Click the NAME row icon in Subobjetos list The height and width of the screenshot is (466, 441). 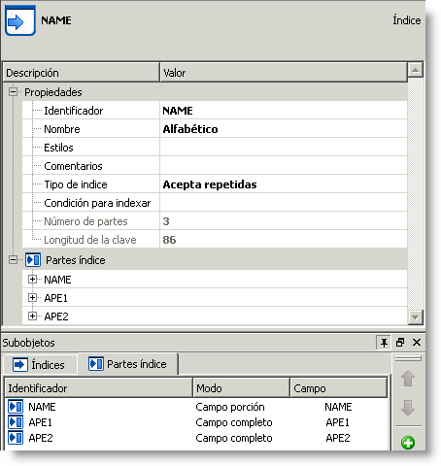[16, 407]
